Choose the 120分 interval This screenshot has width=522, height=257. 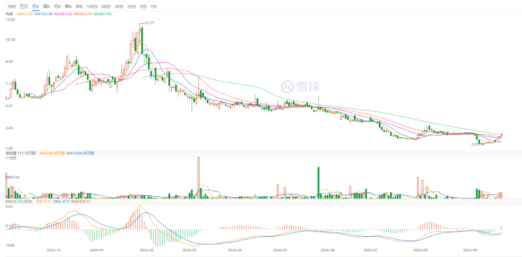[92, 7]
